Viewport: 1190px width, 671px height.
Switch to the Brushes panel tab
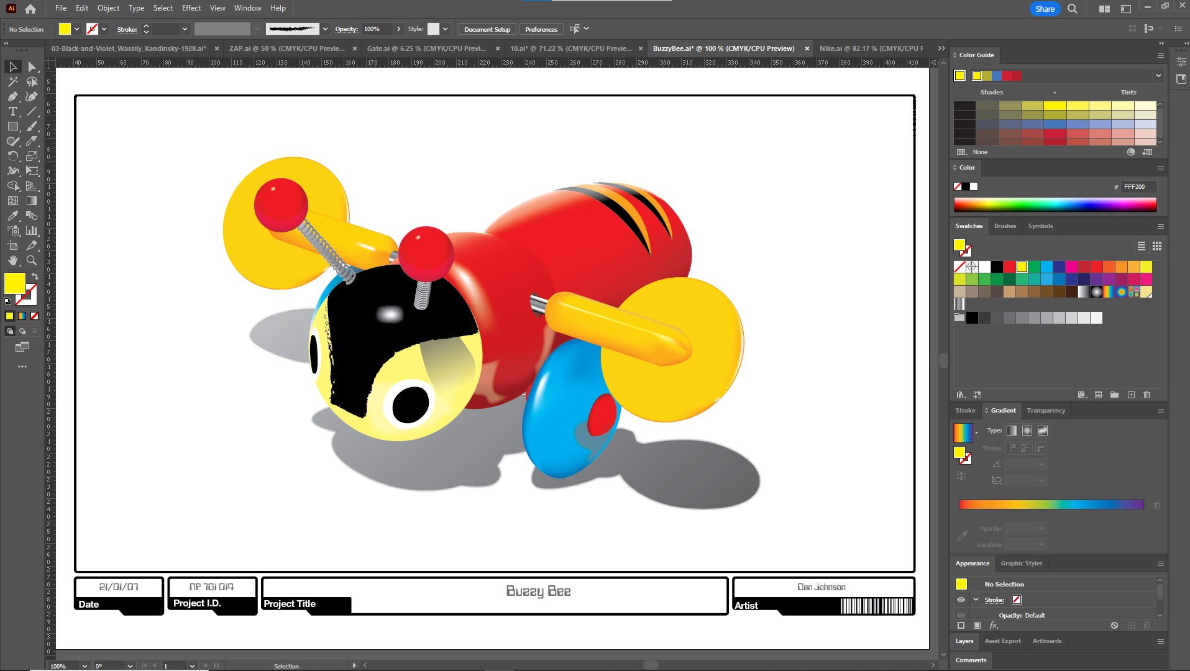[x=1005, y=226]
